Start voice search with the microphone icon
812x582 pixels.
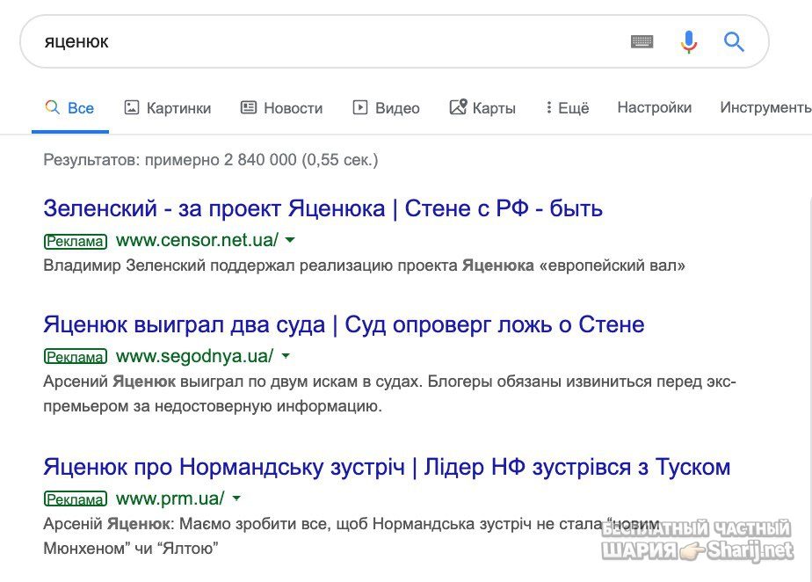pos(688,42)
